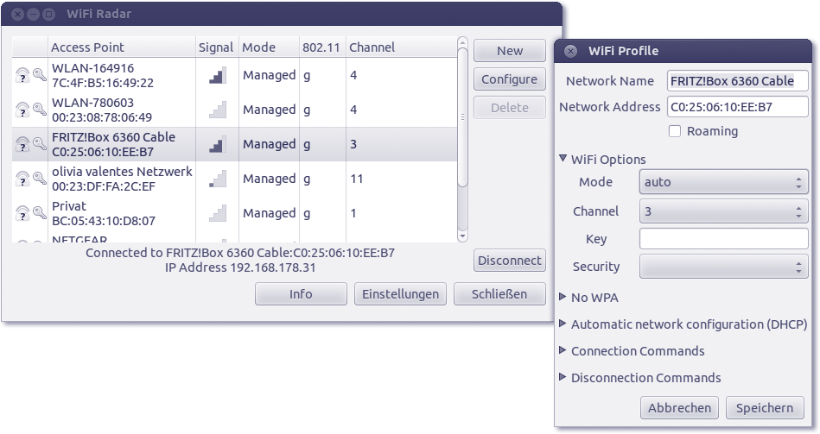Click the signal strength icon for WLAN-164916
This screenshot has width=820, height=434.
(x=217, y=76)
